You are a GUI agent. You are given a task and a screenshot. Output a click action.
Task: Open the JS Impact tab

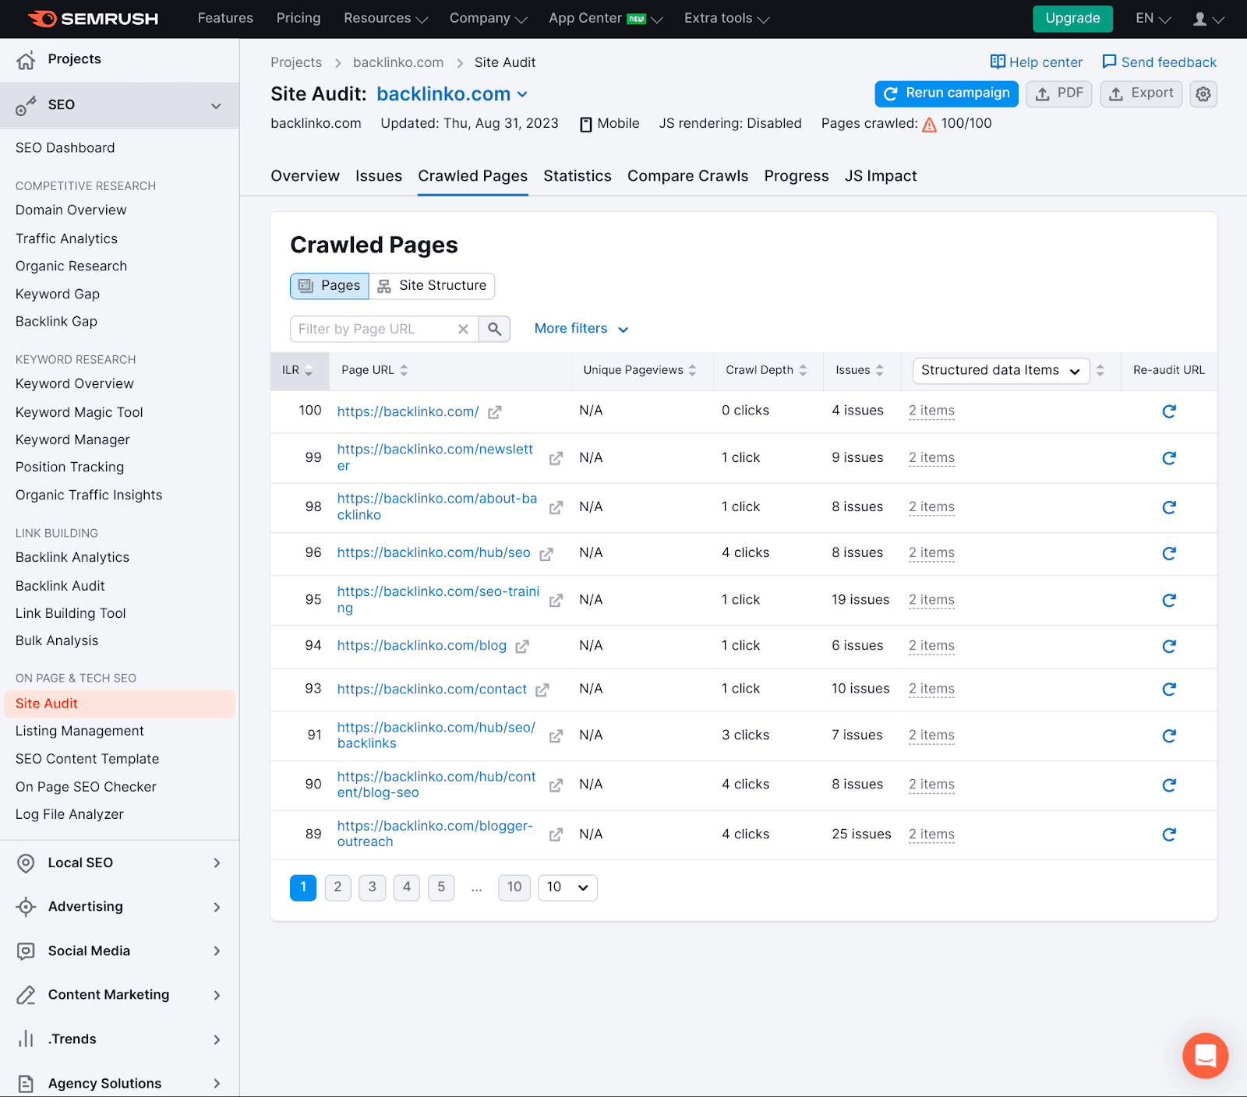(x=881, y=176)
